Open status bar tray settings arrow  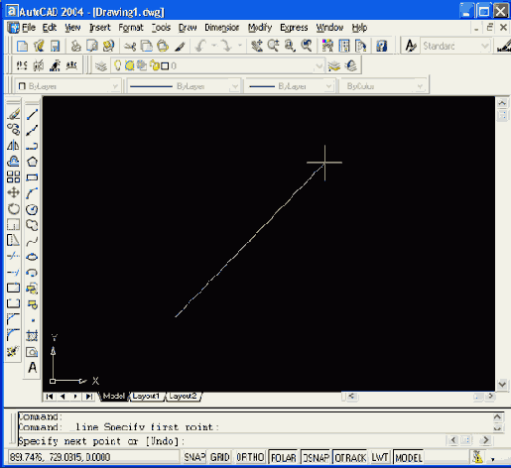[x=493, y=459]
